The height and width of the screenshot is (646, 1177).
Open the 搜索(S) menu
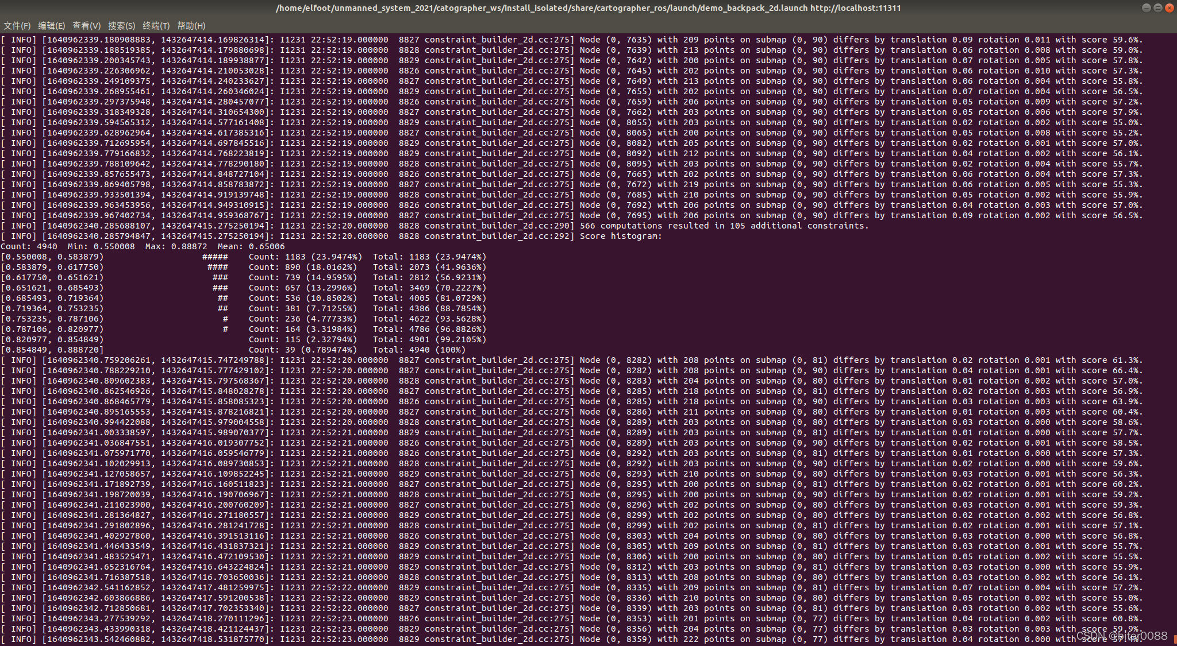coord(121,26)
